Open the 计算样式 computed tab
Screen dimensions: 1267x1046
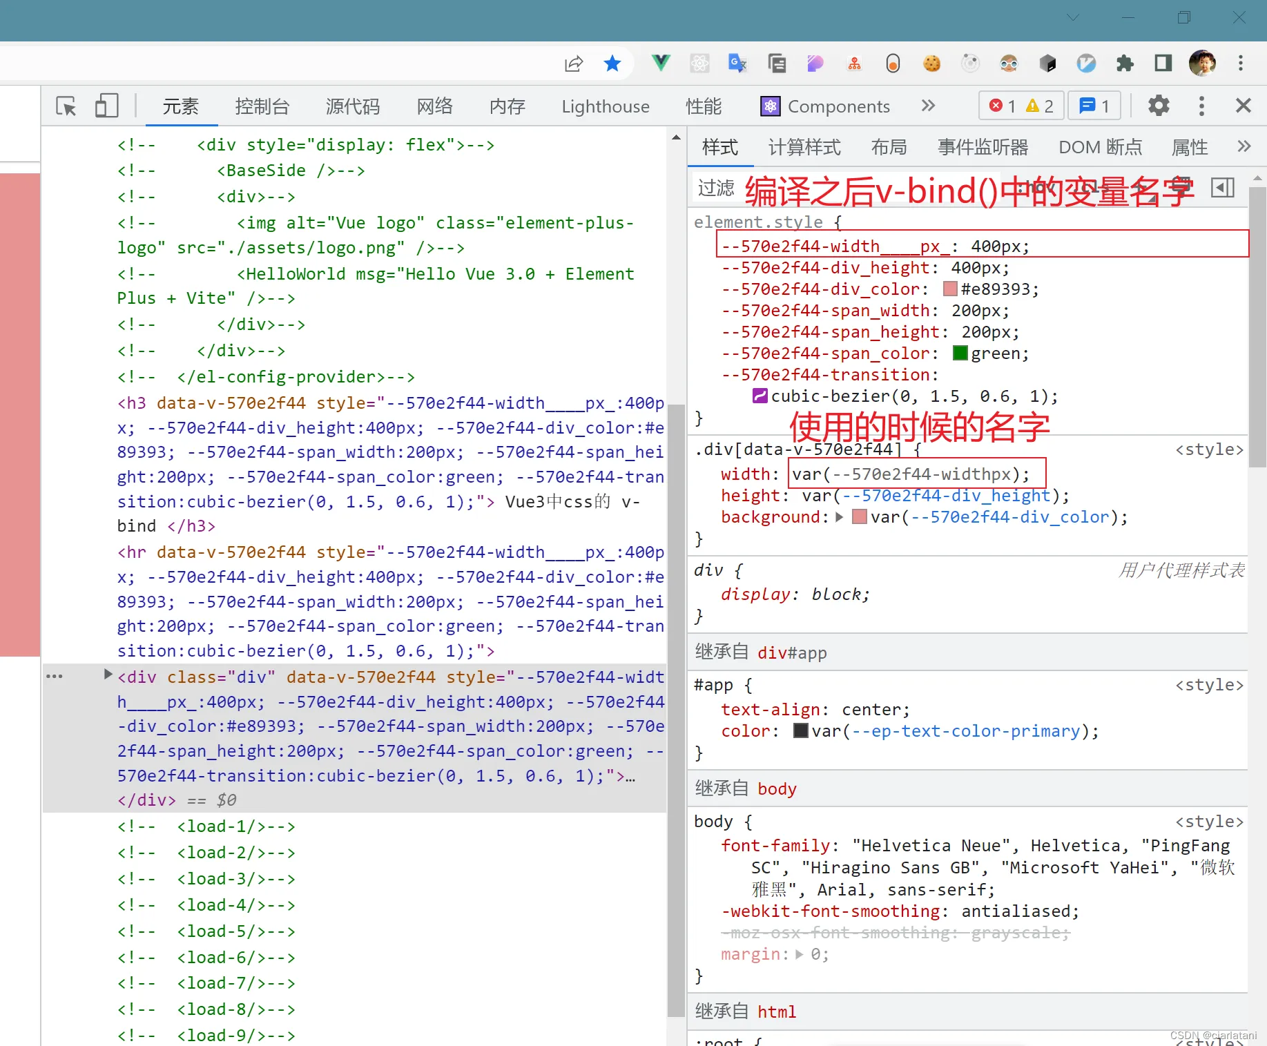(x=804, y=147)
